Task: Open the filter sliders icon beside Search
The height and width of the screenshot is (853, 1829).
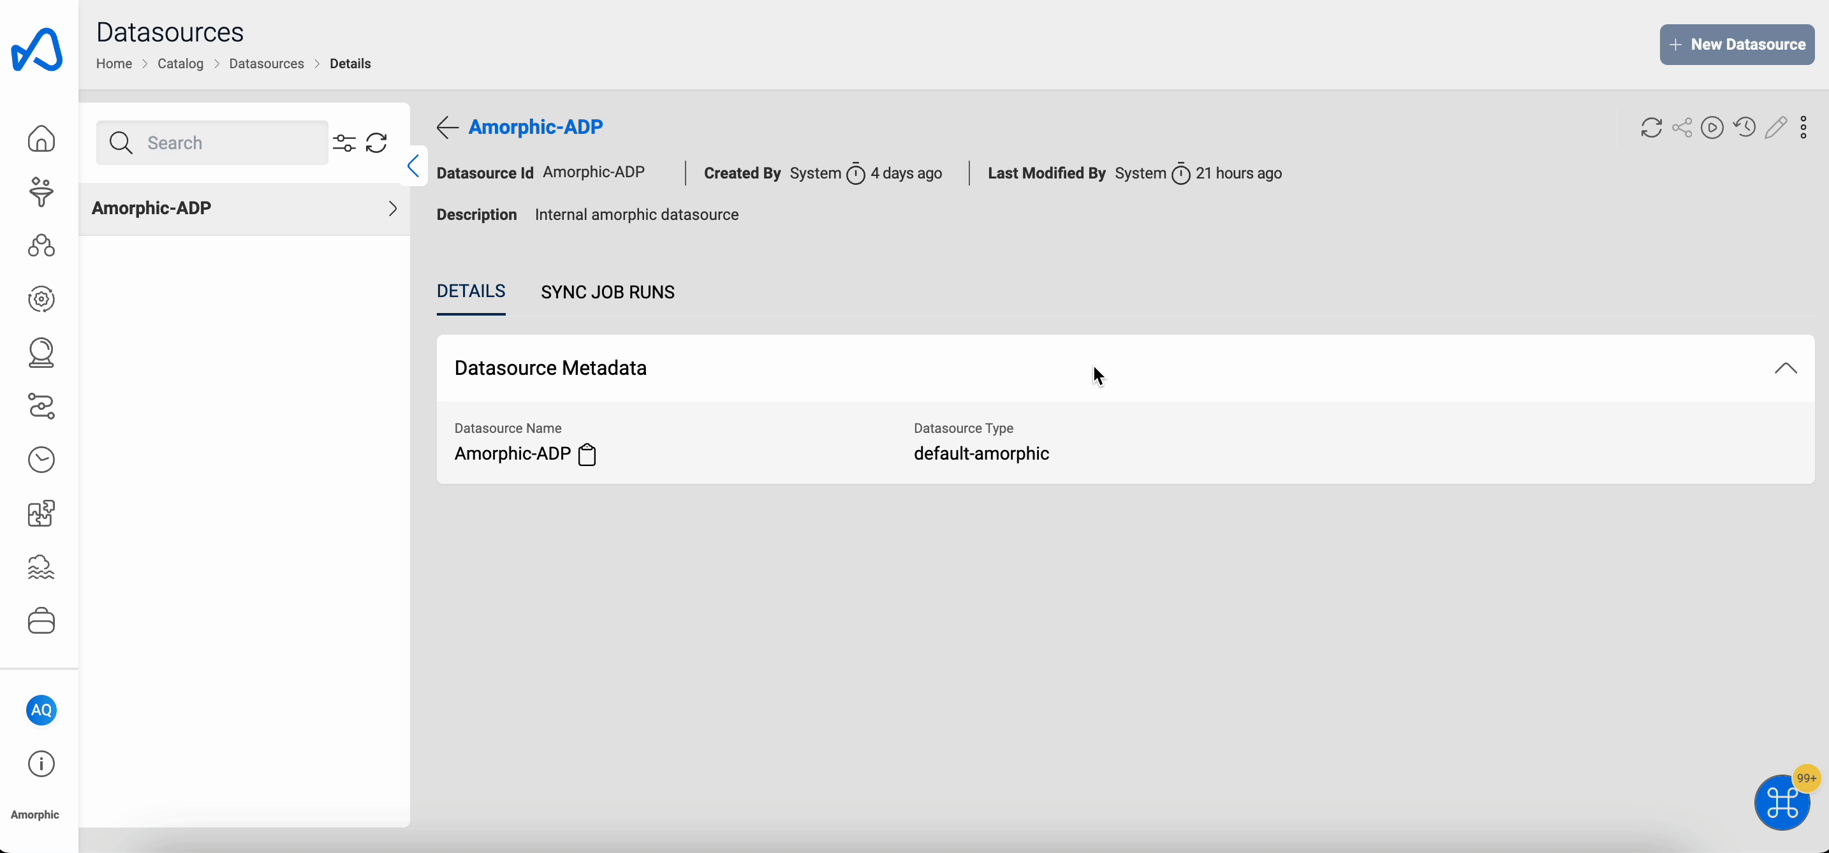Action: 344,143
